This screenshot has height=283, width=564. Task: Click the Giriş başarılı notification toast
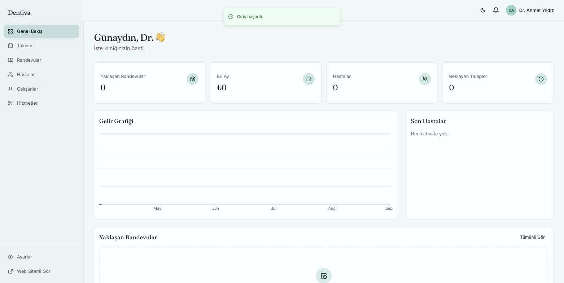coord(282,17)
